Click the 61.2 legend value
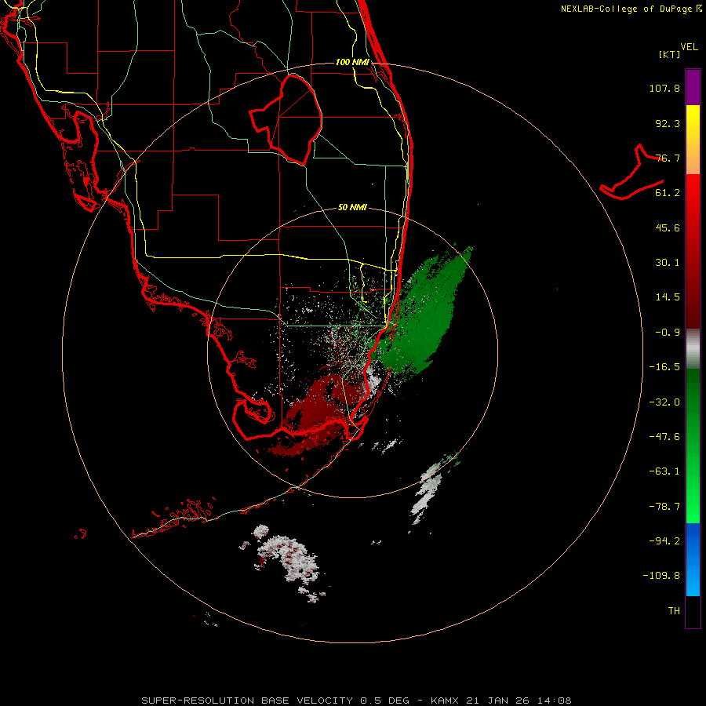Image resolution: width=706 pixels, height=706 pixels. tap(668, 193)
